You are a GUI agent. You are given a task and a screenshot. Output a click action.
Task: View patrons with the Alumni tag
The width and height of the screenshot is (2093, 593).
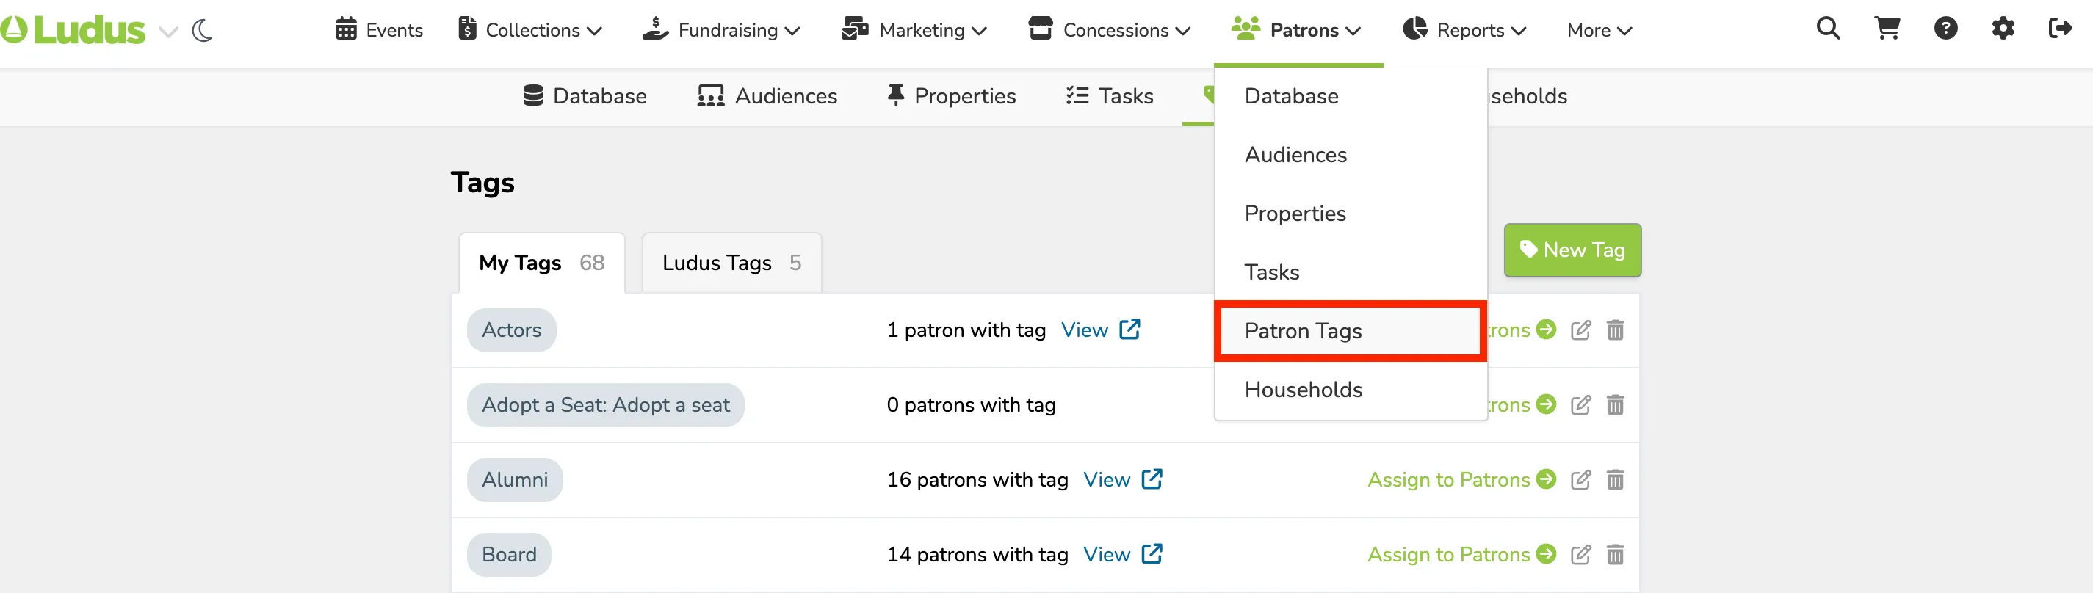point(1123,479)
